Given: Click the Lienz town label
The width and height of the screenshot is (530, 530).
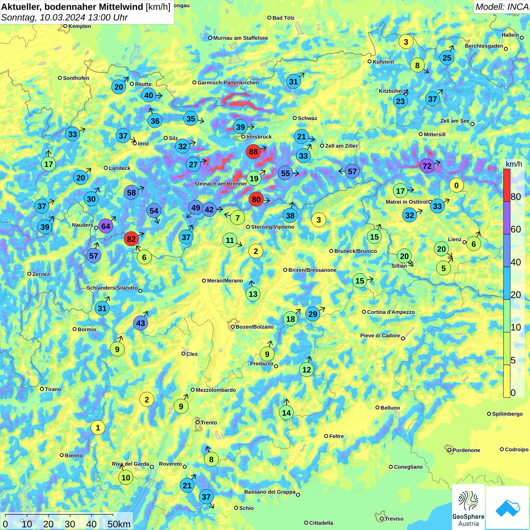Looking at the screenshot, I should (x=455, y=239).
